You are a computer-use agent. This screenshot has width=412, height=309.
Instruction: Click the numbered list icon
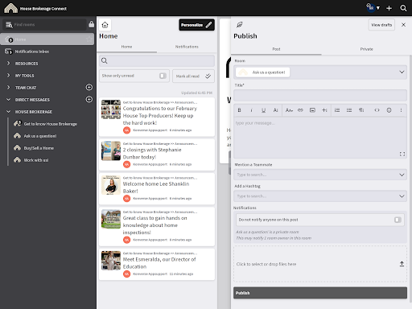click(x=337, y=110)
